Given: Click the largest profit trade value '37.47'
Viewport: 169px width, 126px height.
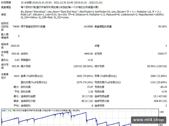Looking at the screenshot, I should (90, 87).
